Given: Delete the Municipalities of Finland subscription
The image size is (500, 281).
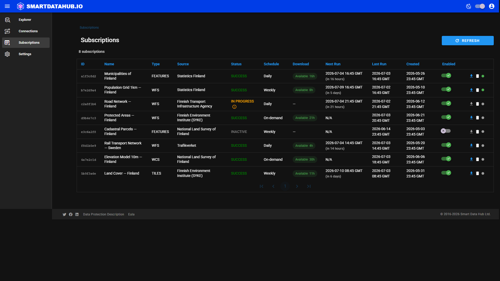Looking at the screenshot, I should [x=477, y=76].
